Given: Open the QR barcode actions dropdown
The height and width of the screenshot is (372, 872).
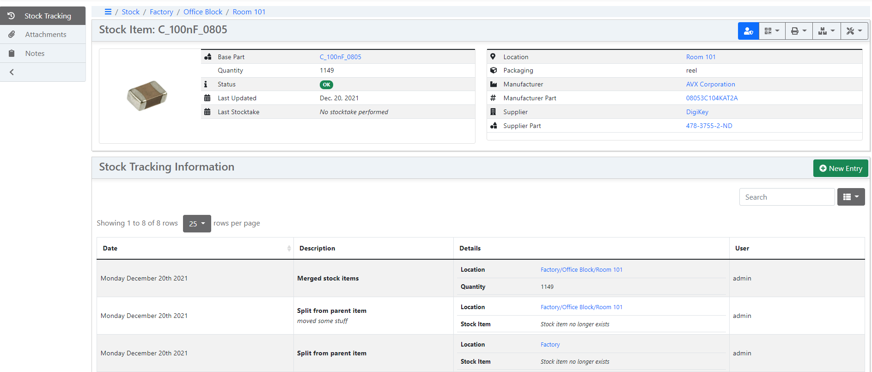Looking at the screenshot, I should coord(772,31).
